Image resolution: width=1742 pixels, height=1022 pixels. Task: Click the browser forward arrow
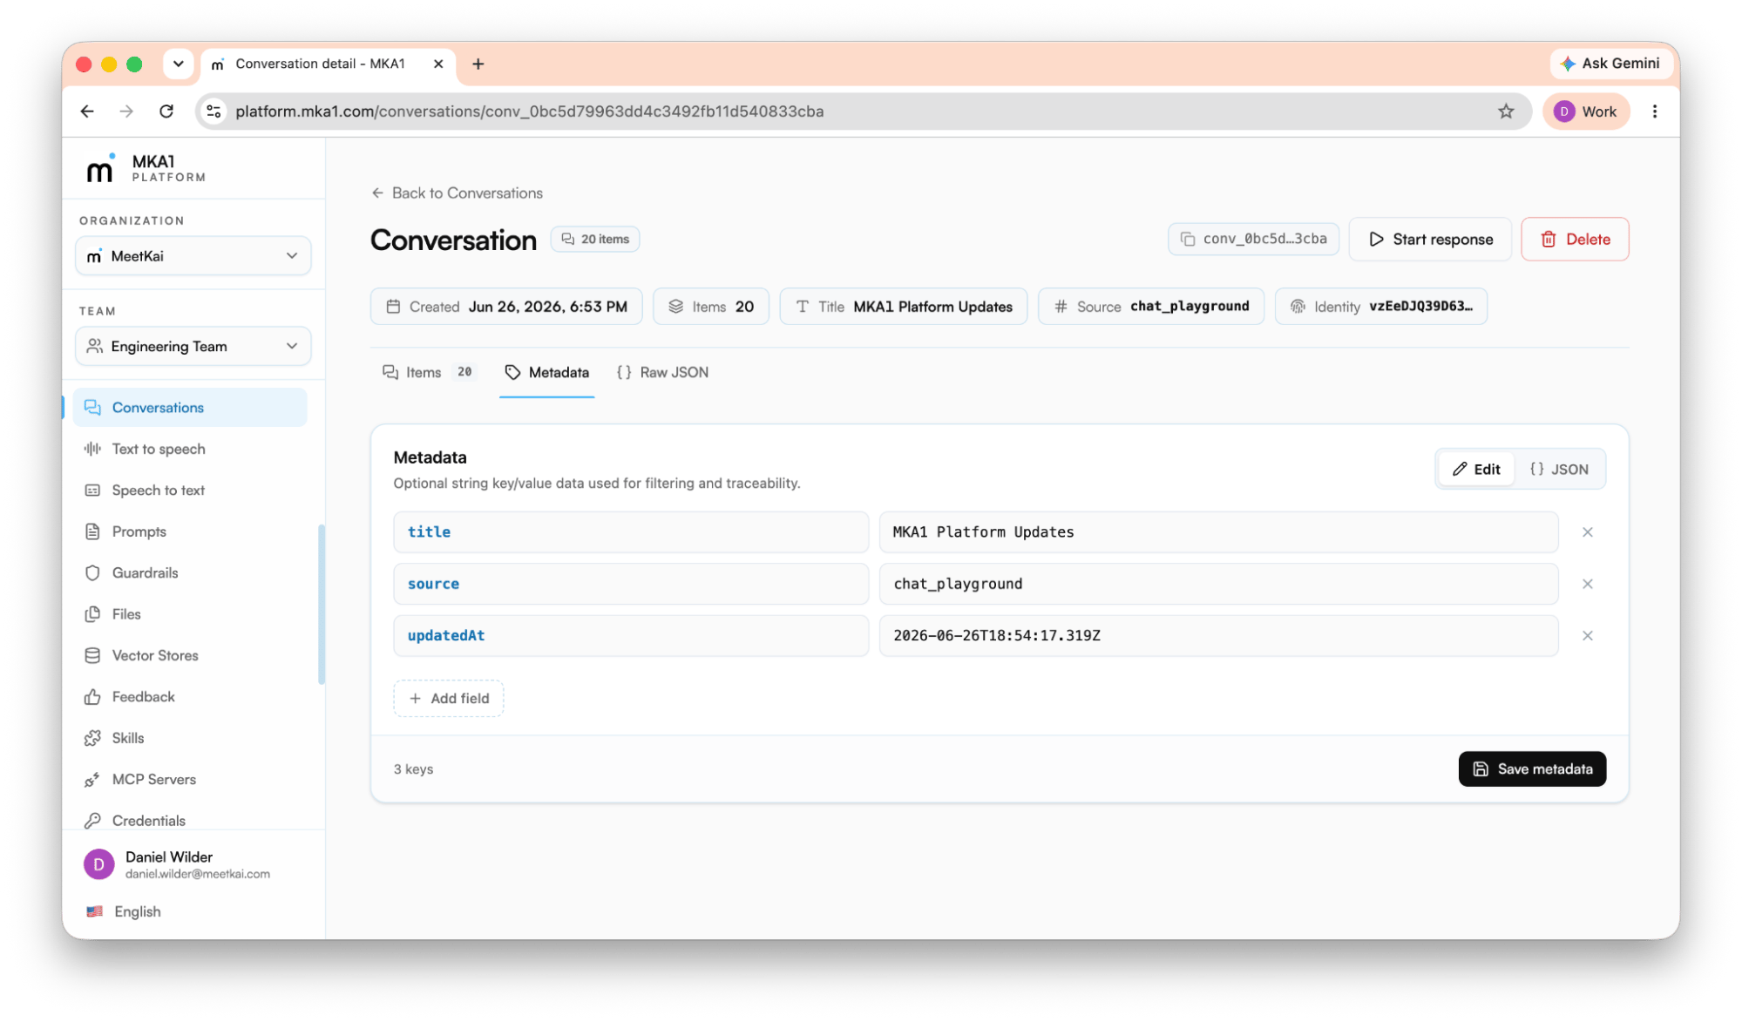126,112
